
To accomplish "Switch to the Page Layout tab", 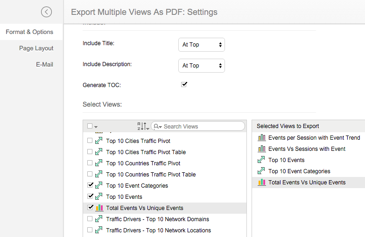I will (36, 48).
